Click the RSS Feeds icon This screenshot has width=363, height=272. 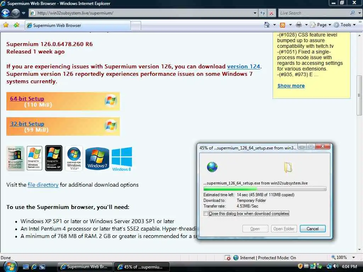coord(283,25)
